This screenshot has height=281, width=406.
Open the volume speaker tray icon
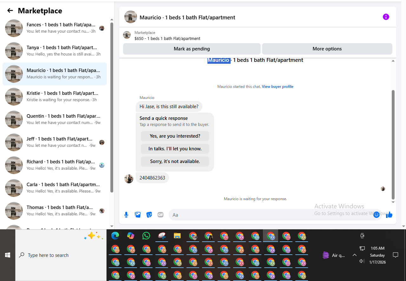[362, 261]
